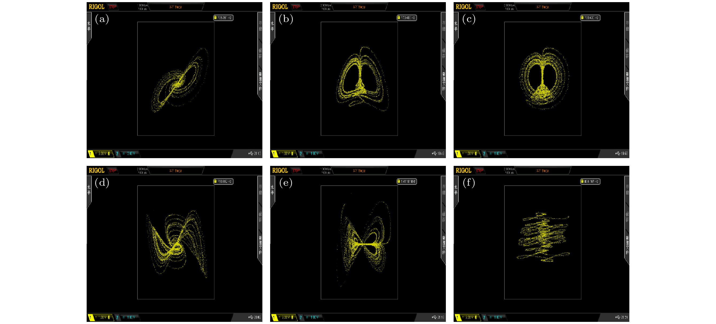
Task: Click the frequency counter icon in panel (b)
Action: coord(399,18)
